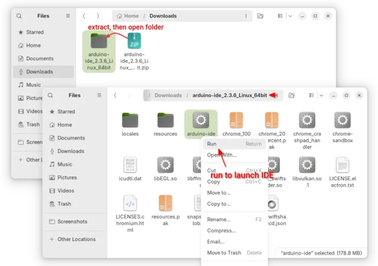Screen dimensions: 378x266
Task: Click Downloads in the front window path bar
Action: 168,96
